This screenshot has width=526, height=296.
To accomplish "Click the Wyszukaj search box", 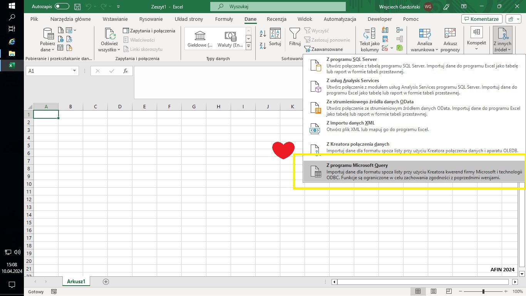I will pyautogui.click(x=278, y=7).
